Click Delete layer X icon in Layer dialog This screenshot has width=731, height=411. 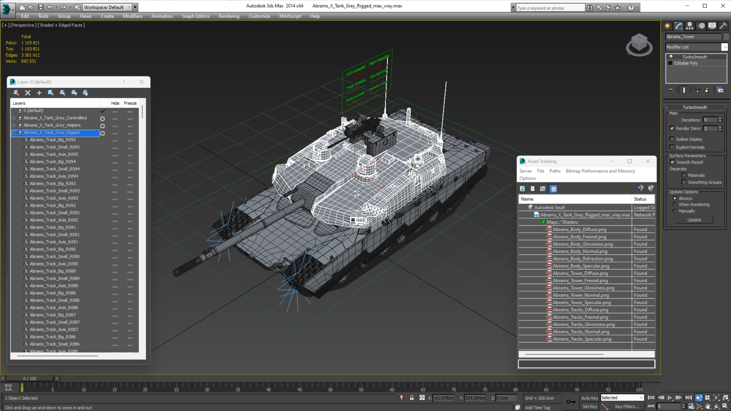(27, 93)
